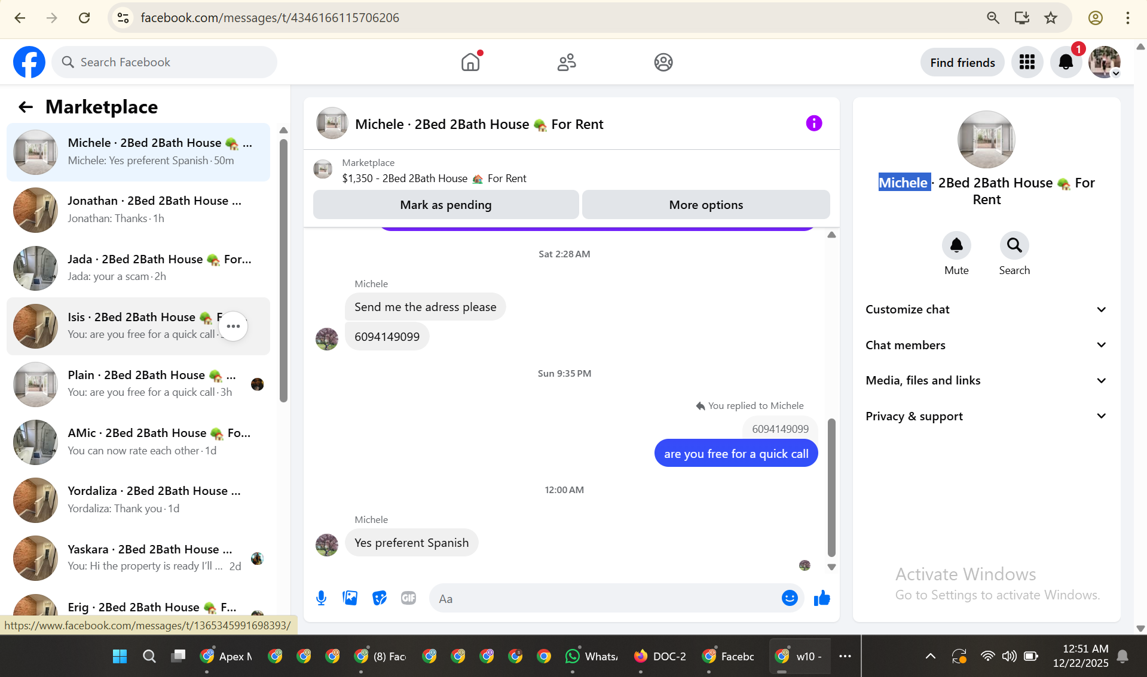Send a voice clip with the microphone icon

tap(321, 598)
